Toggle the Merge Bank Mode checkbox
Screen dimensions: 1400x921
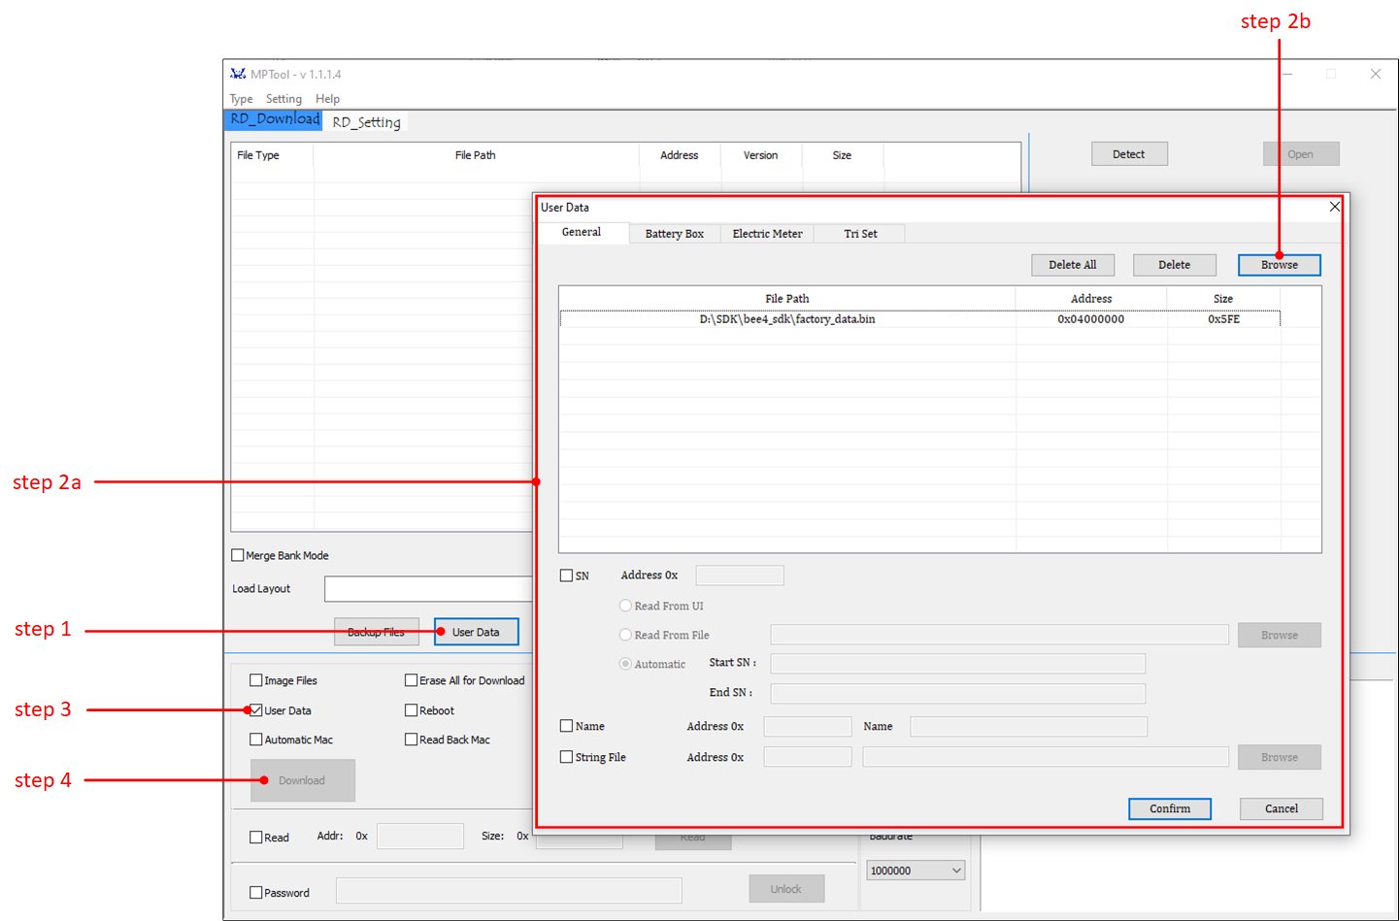coord(238,555)
